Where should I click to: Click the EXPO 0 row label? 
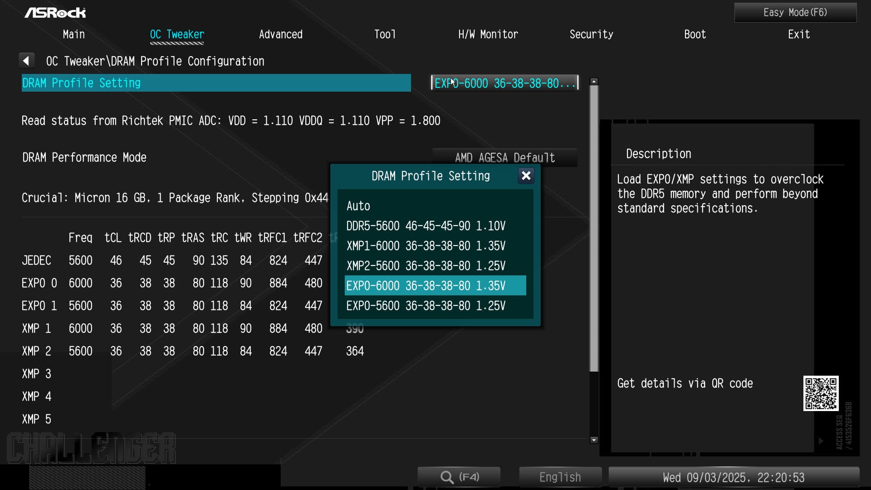(x=39, y=283)
